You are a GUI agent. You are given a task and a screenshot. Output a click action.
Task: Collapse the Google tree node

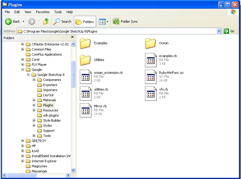(x=23, y=69)
